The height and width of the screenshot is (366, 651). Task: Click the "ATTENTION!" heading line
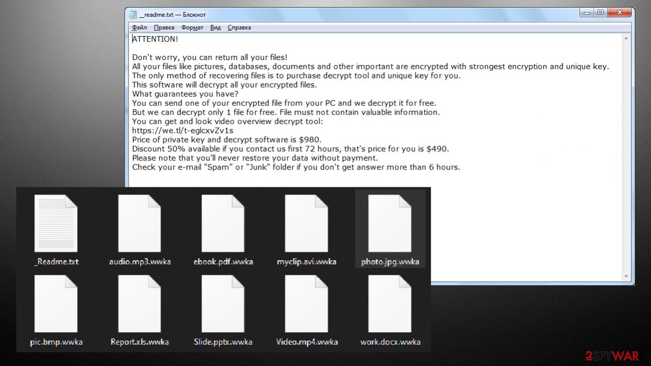[x=155, y=39]
